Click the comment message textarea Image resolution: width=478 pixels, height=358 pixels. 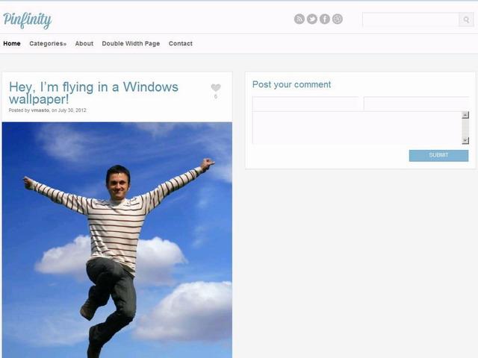click(357, 128)
